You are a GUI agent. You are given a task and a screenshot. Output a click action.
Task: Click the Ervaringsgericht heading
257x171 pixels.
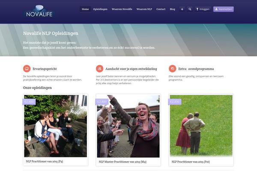pyautogui.click(x=45, y=69)
